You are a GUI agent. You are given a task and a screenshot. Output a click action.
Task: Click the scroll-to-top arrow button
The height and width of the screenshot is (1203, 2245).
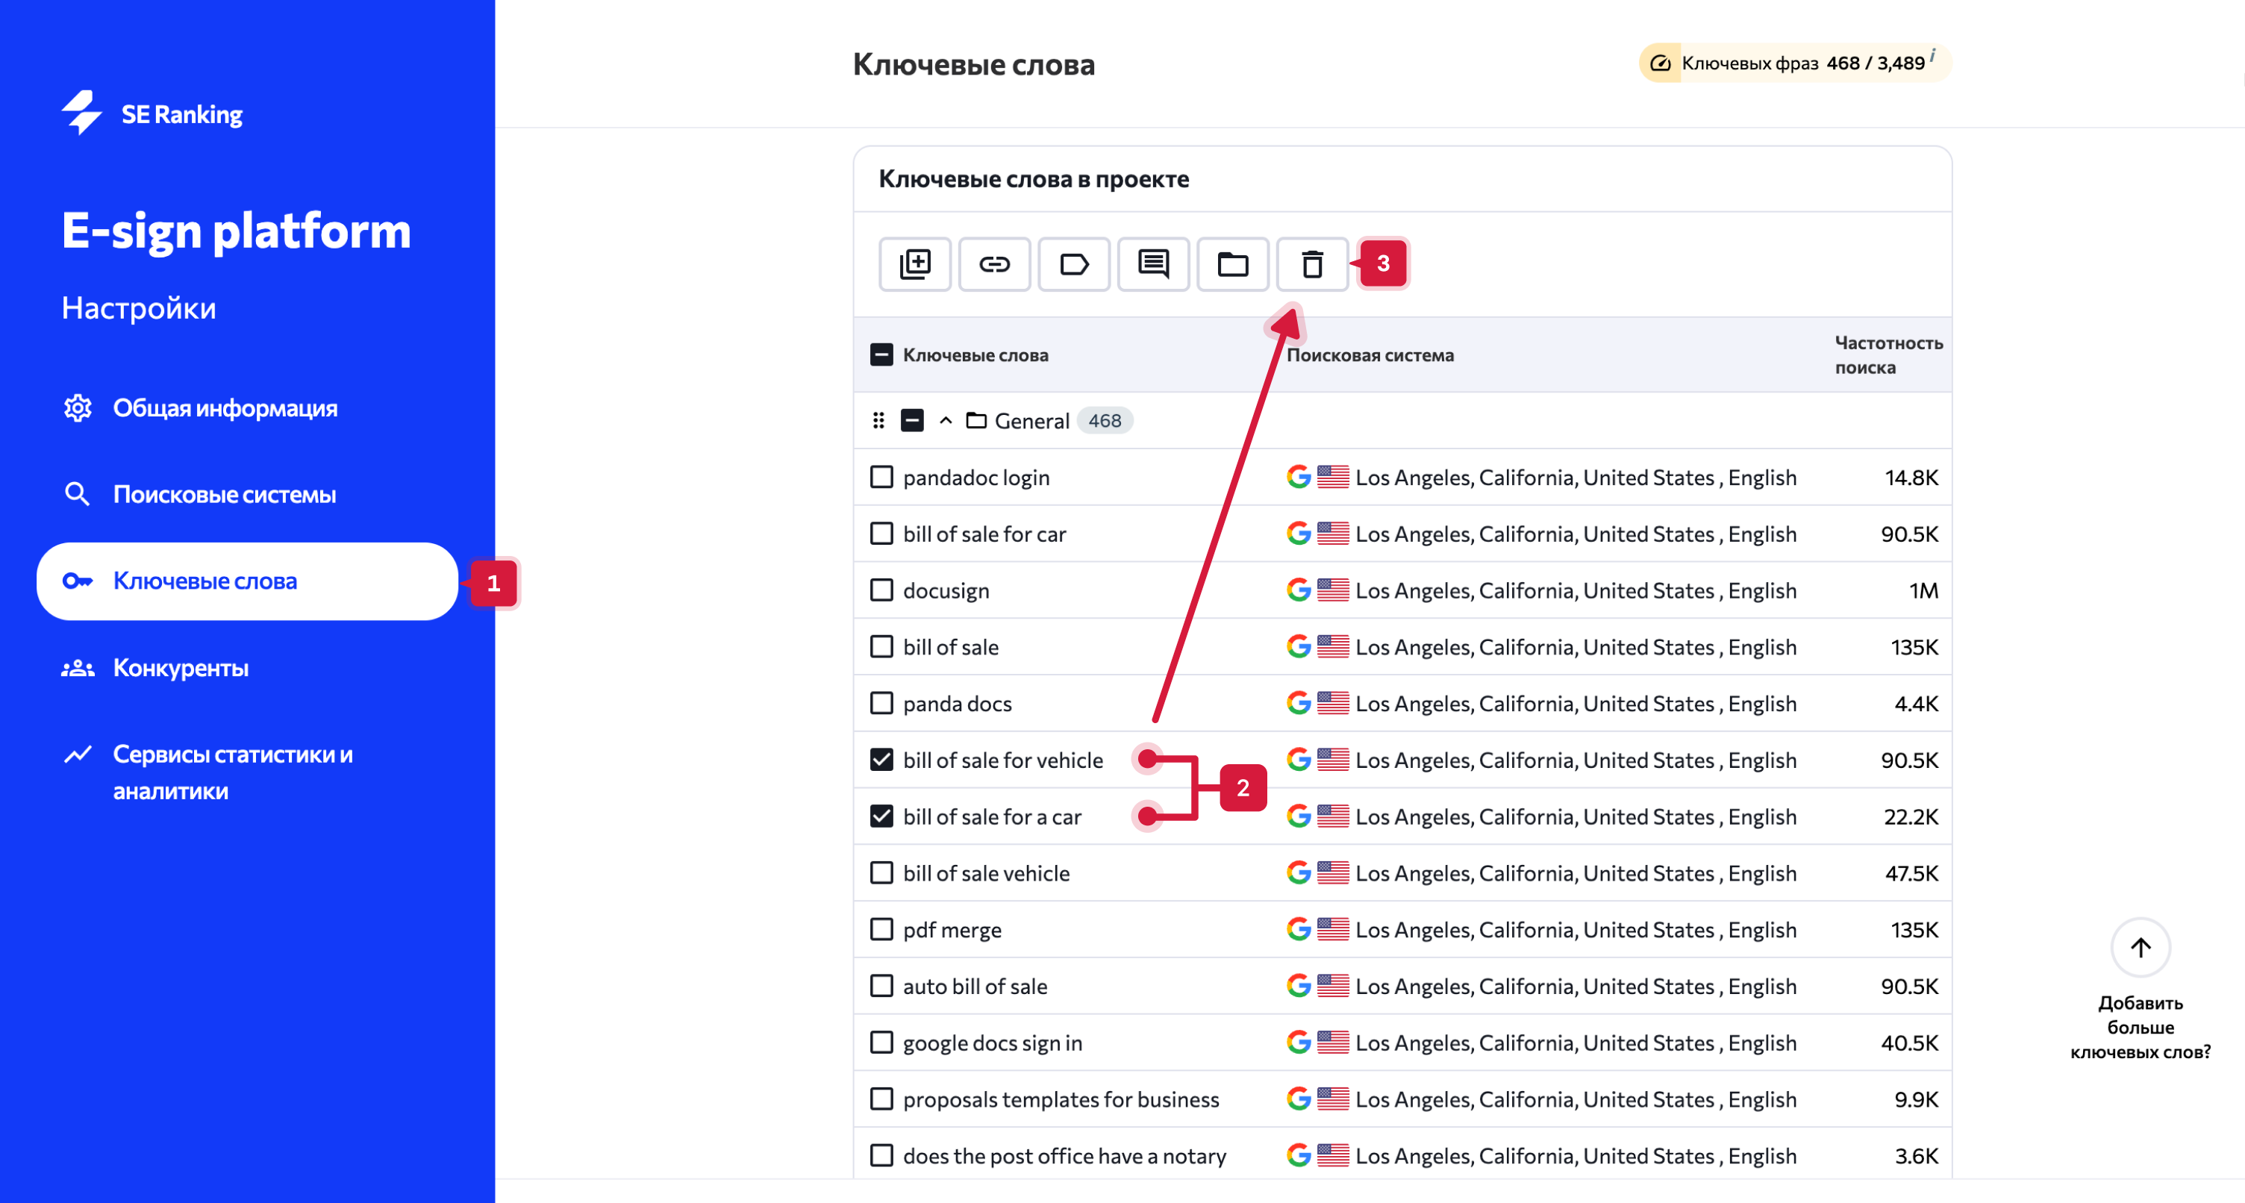coord(2141,947)
